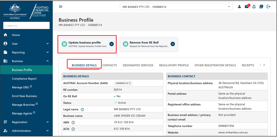Screen dimensions: 277x137
Task: Click the Remove from RE Roll button
Action: click(149, 44)
